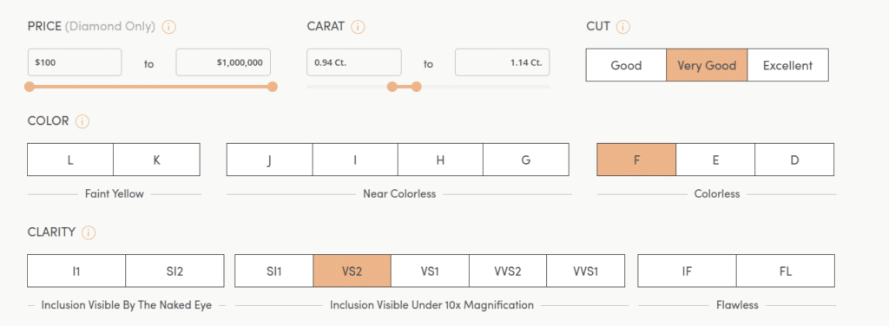Click the maximum carat field 1.14 Ct.
Viewport: 889px width, 326px height.
[503, 62]
